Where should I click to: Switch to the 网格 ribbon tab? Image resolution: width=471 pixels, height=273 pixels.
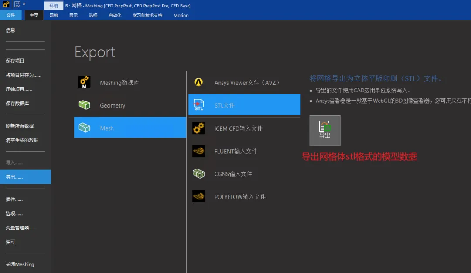click(54, 15)
